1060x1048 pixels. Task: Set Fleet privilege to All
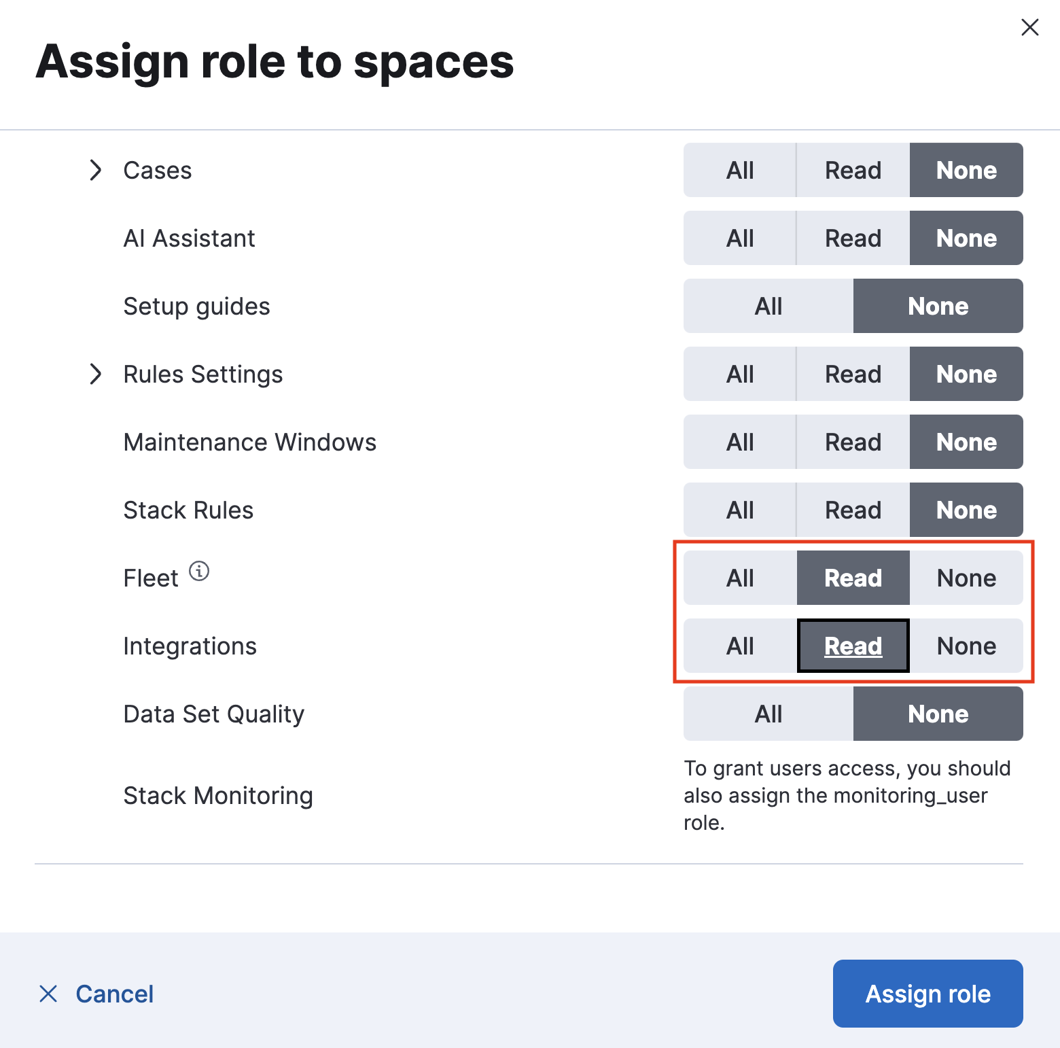click(x=740, y=578)
